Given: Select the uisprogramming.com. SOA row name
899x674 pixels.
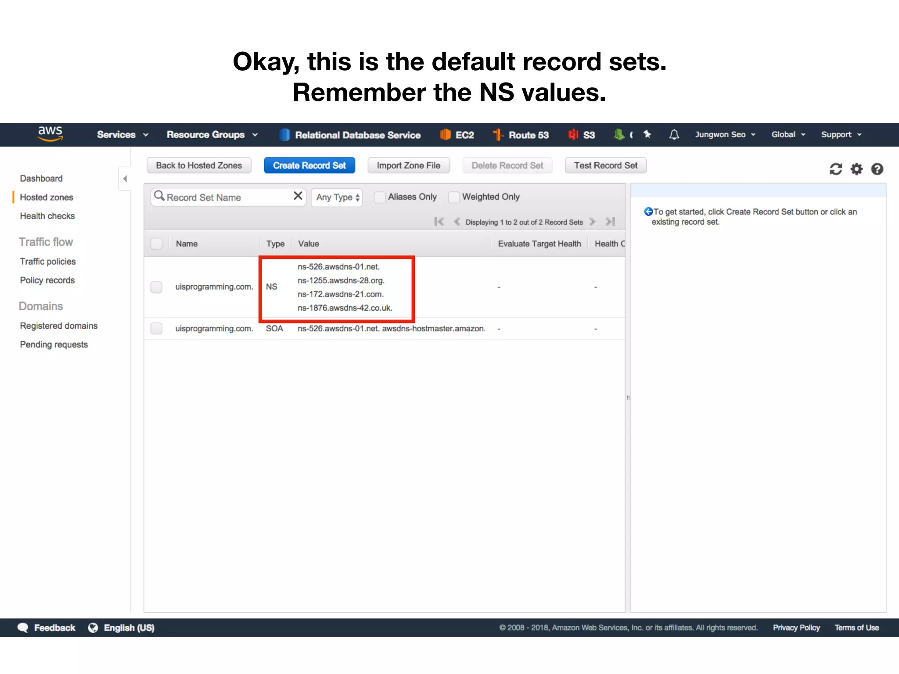Looking at the screenshot, I should pos(214,329).
